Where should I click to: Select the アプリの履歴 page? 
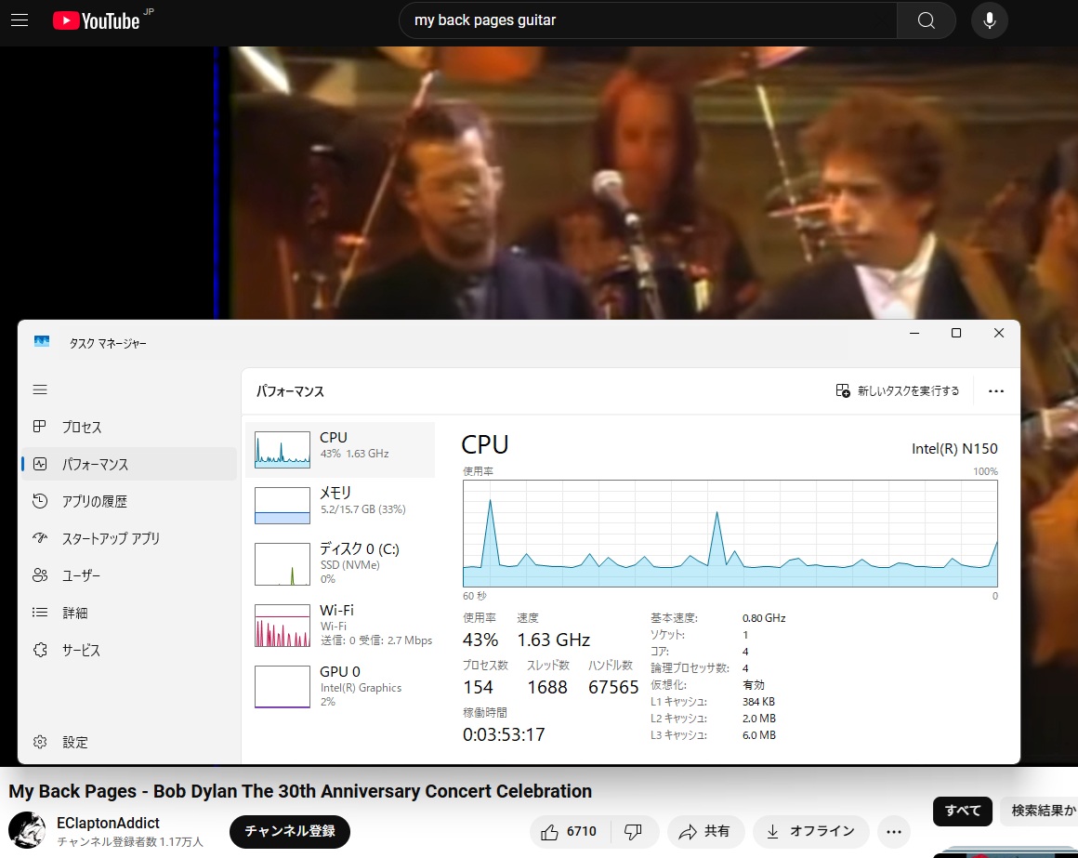point(94,501)
